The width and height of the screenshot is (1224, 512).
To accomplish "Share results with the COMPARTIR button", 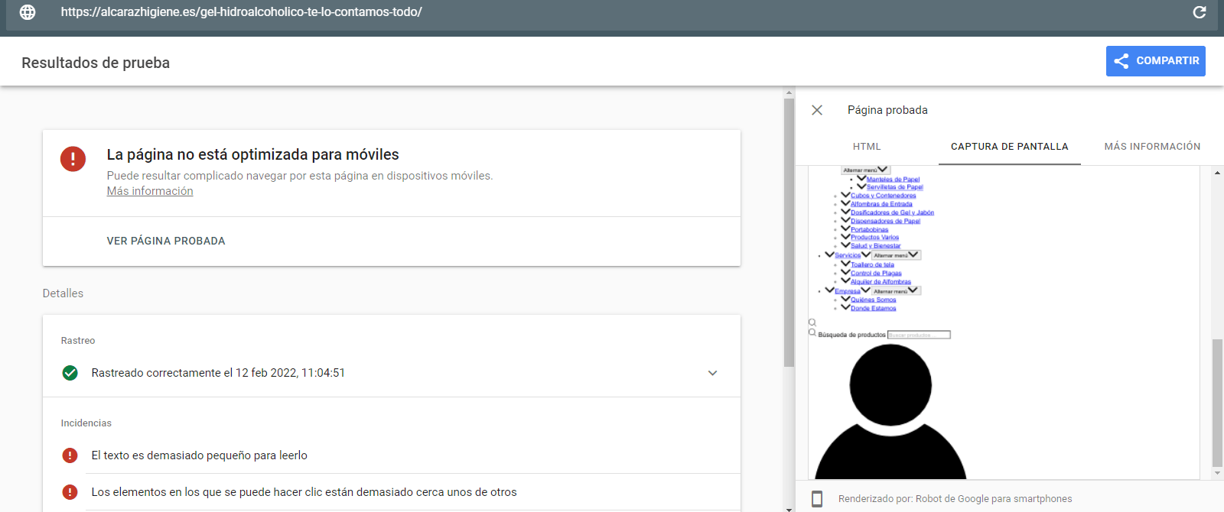I will pyautogui.click(x=1156, y=61).
